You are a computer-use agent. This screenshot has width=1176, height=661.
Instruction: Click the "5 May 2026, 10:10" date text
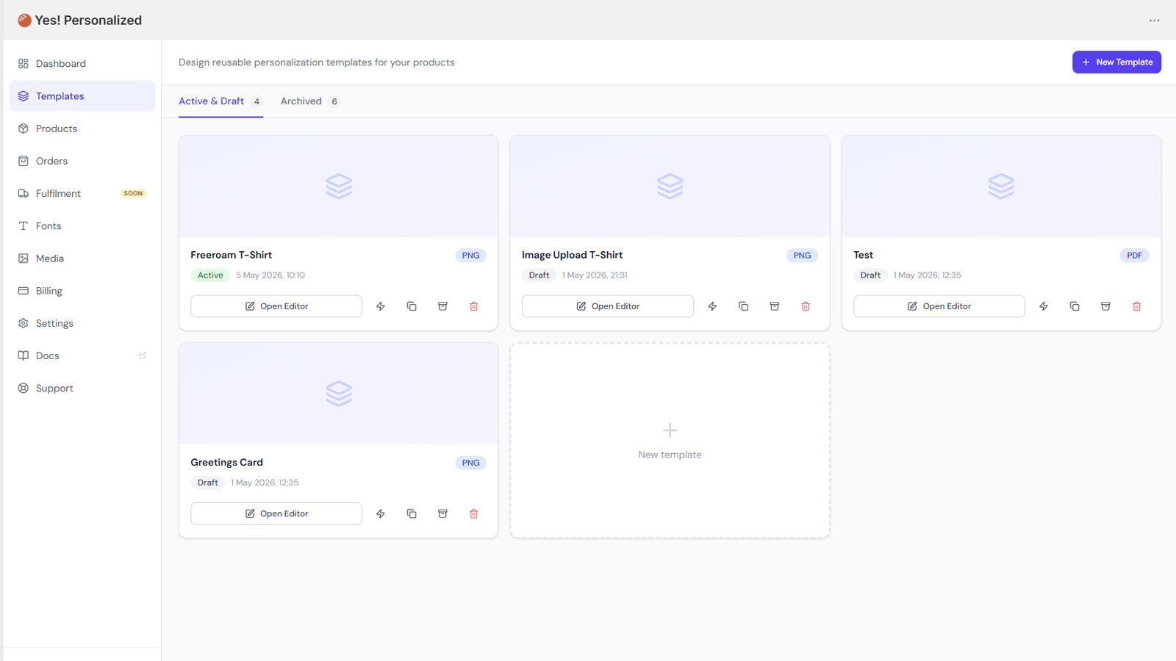tap(270, 275)
